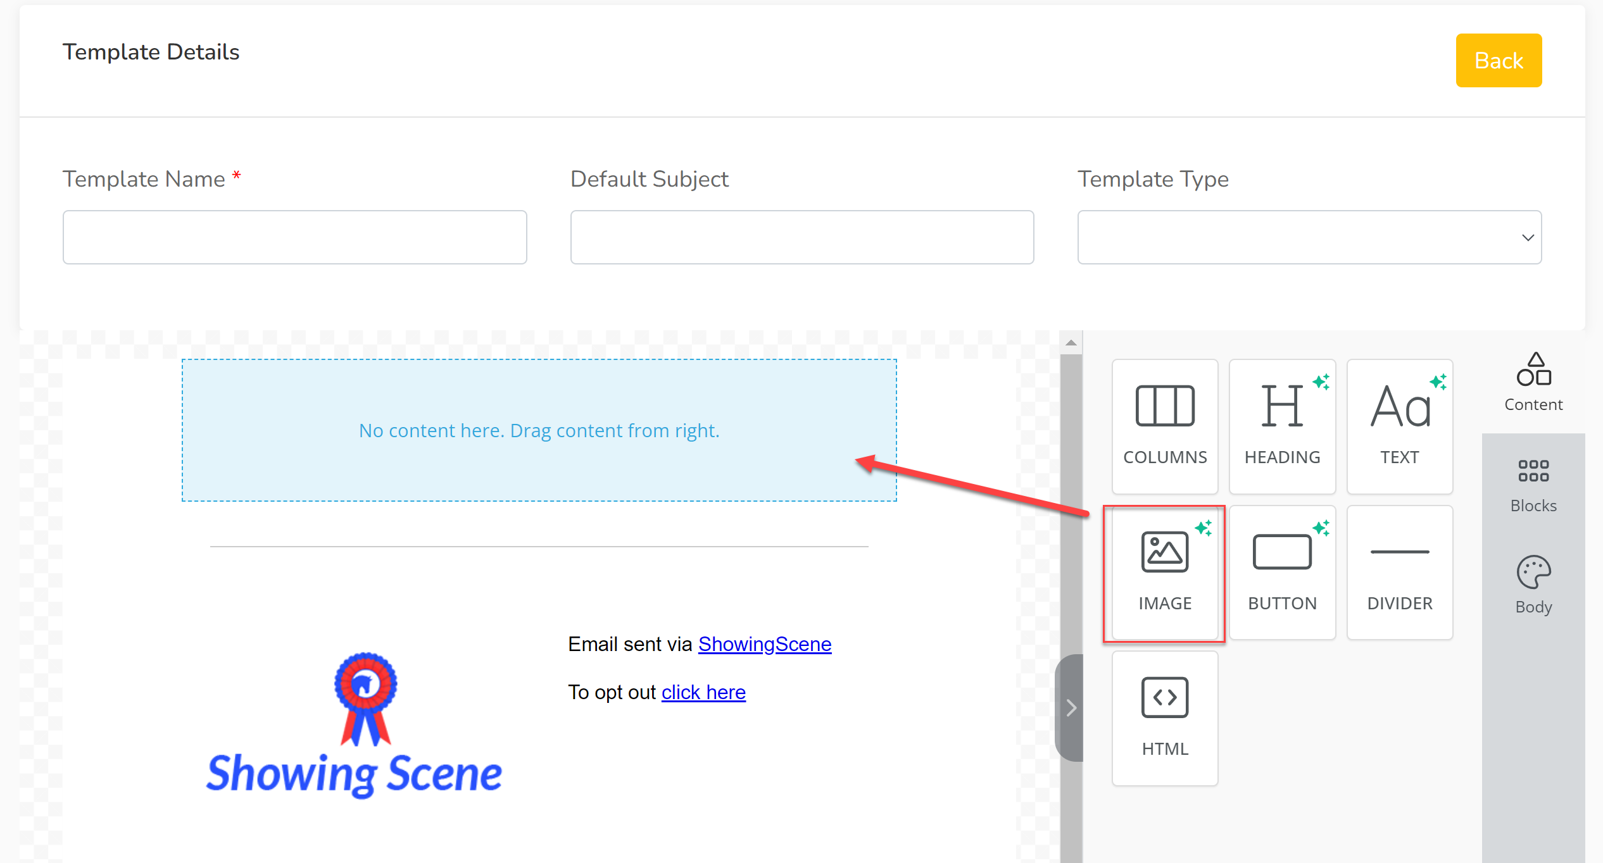This screenshot has width=1603, height=863.
Task: Click the Back button
Action: click(x=1499, y=61)
